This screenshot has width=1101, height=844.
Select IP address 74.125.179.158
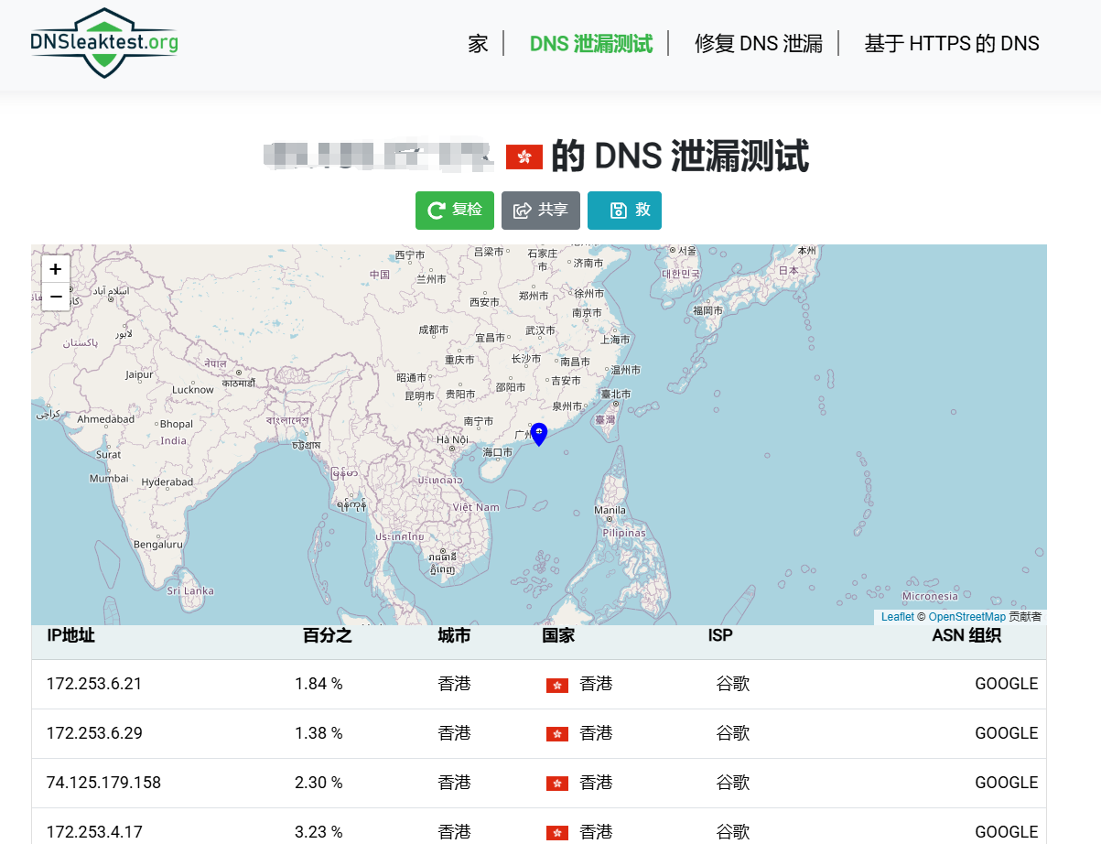point(103,783)
